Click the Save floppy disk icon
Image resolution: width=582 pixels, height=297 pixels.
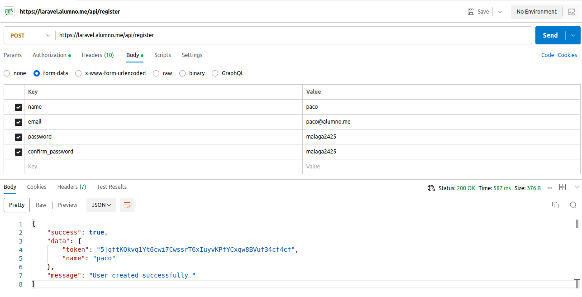click(x=471, y=12)
